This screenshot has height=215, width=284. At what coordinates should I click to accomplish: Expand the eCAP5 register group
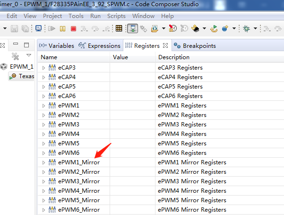point(43,87)
